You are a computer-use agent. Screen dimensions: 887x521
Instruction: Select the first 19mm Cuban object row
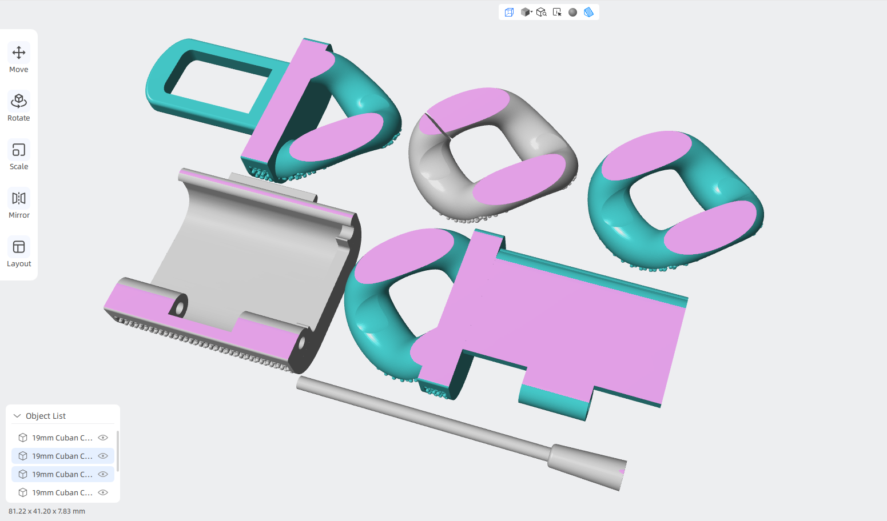click(x=63, y=438)
